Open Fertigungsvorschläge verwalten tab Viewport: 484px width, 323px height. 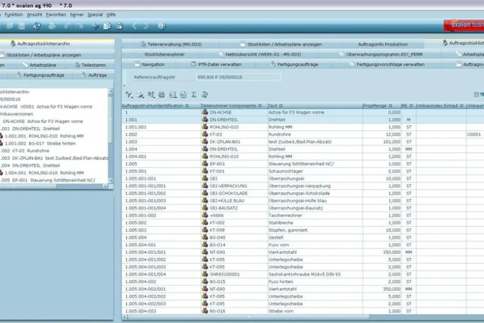click(x=387, y=64)
